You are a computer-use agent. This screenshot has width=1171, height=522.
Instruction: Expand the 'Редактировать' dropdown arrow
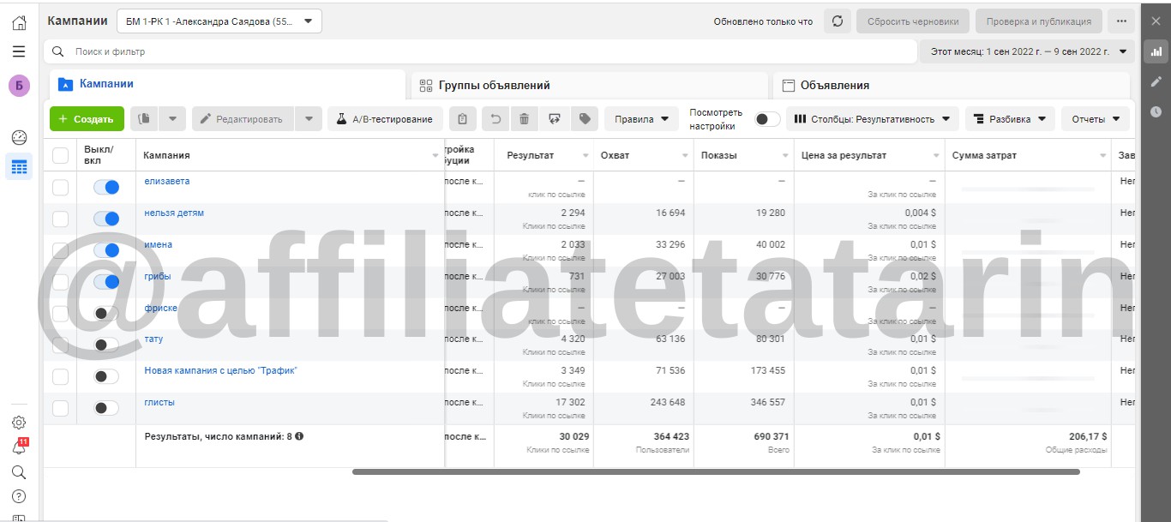point(309,119)
